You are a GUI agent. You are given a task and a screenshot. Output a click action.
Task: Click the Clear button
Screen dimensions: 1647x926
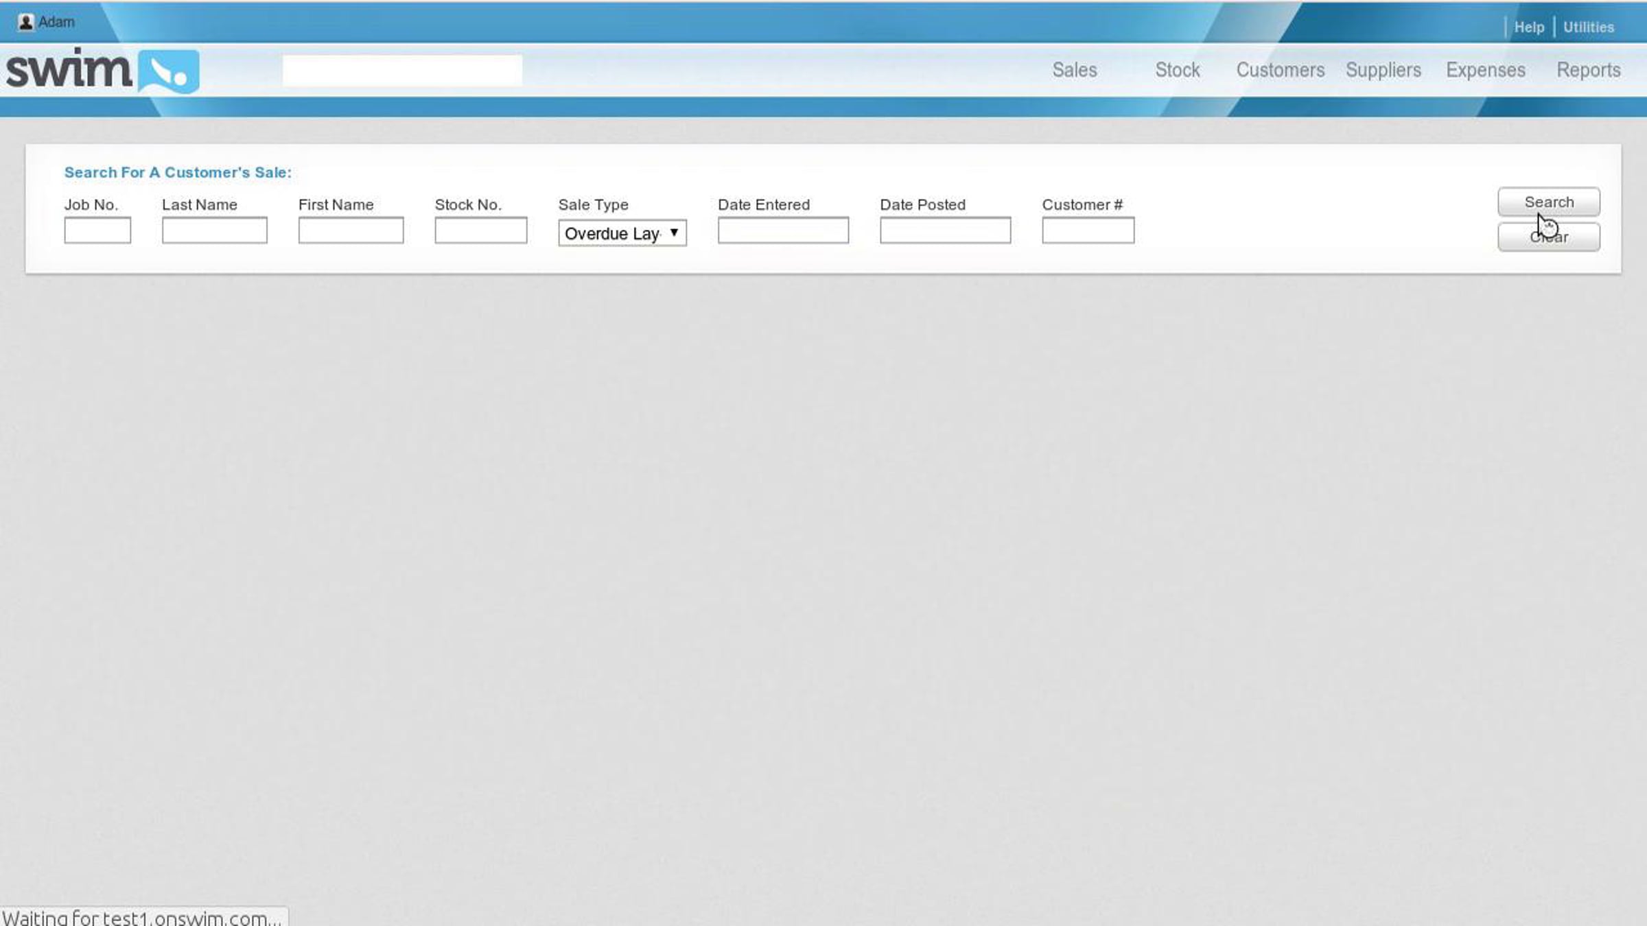(1549, 237)
